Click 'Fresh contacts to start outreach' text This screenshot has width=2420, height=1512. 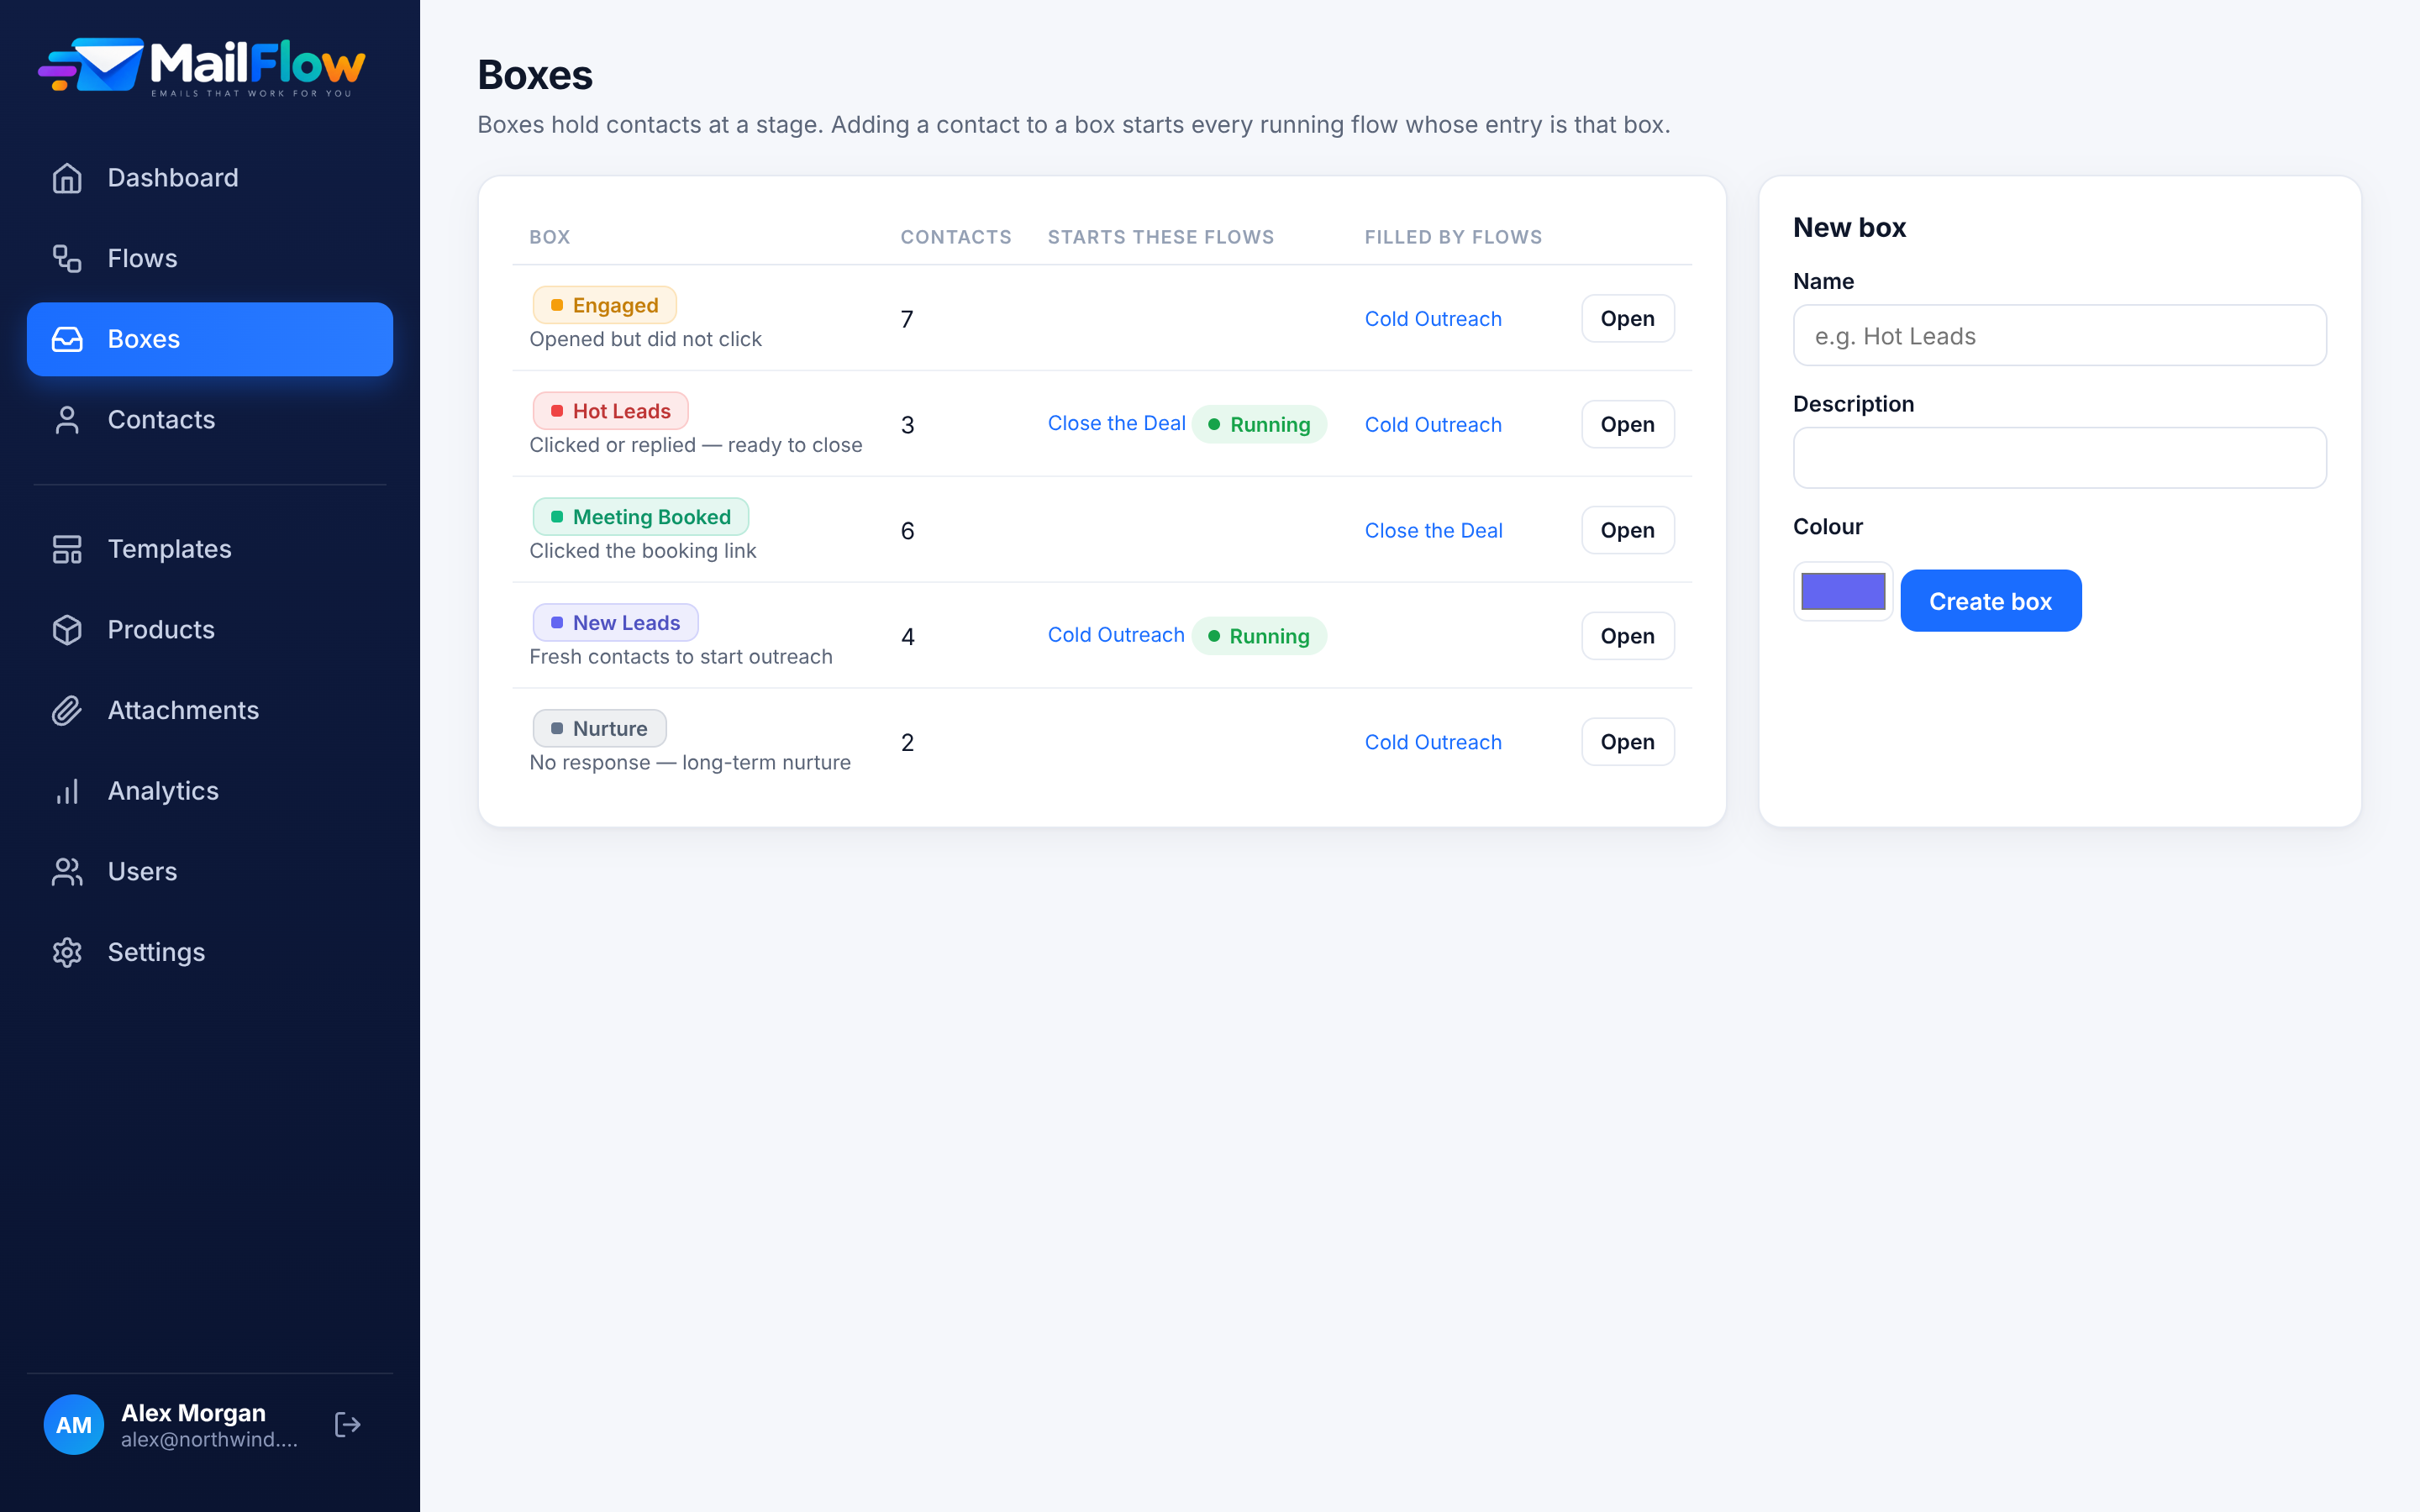tap(680, 657)
